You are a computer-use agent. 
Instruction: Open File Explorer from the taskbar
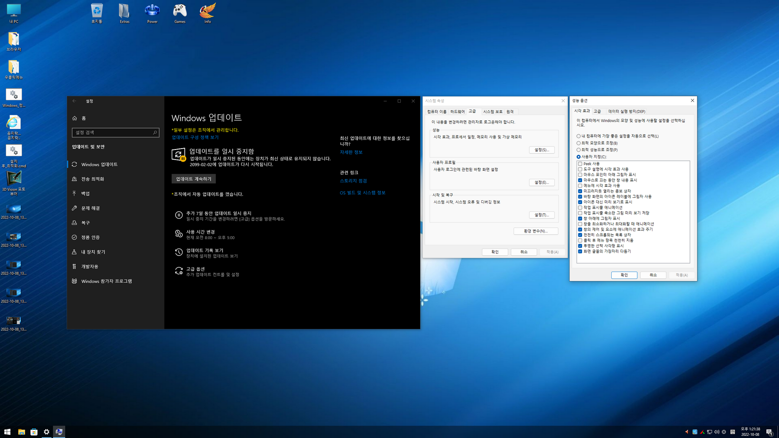pyautogui.click(x=21, y=432)
